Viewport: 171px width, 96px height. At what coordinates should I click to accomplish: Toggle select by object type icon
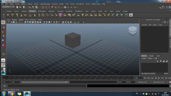pyautogui.click(x=33, y=7)
